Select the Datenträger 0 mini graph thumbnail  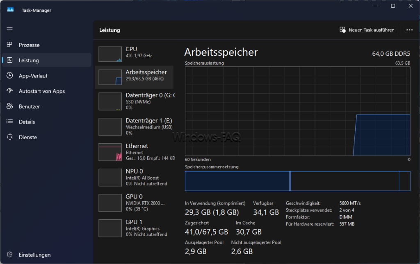pos(110,102)
